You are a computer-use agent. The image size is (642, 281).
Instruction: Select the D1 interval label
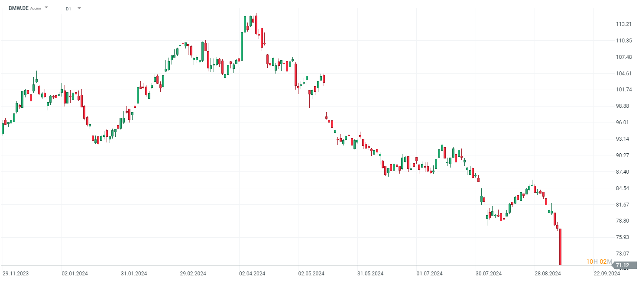(x=68, y=9)
